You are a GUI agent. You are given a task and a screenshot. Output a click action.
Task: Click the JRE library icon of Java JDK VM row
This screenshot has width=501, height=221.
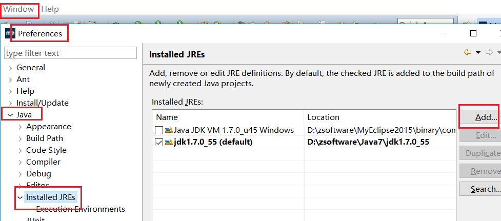[169, 130]
